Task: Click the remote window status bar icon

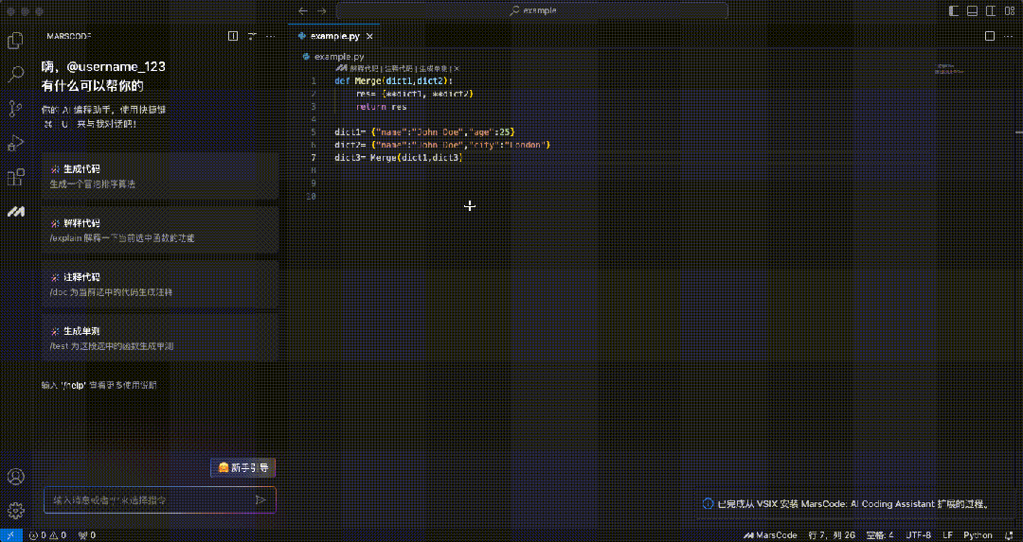Action: pos(11,535)
